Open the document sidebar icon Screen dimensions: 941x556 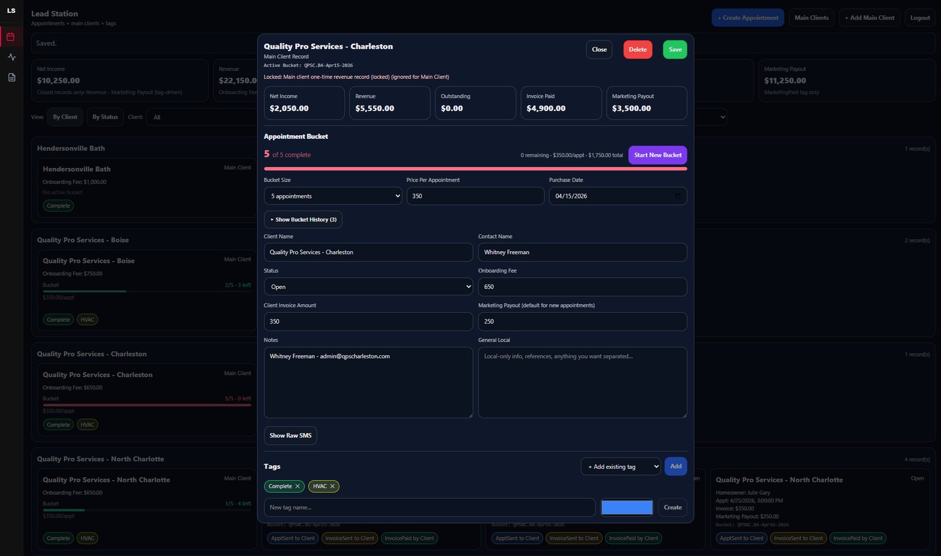tap(11, 77)
